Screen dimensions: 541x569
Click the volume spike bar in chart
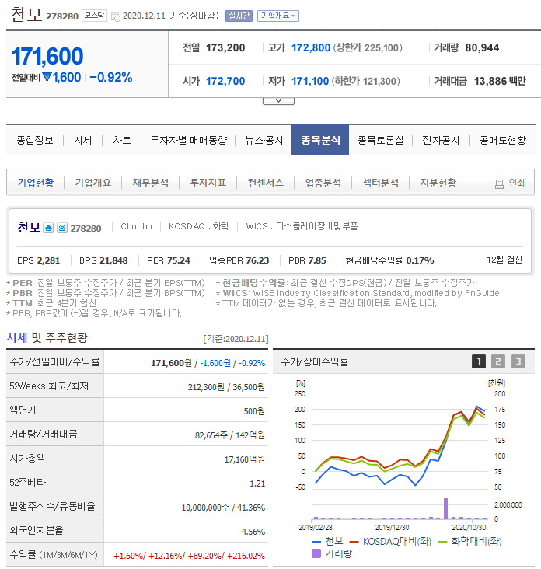point(445,509)
